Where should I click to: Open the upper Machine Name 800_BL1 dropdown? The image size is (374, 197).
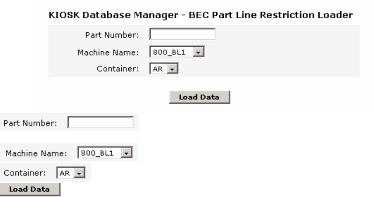[173, 52]
